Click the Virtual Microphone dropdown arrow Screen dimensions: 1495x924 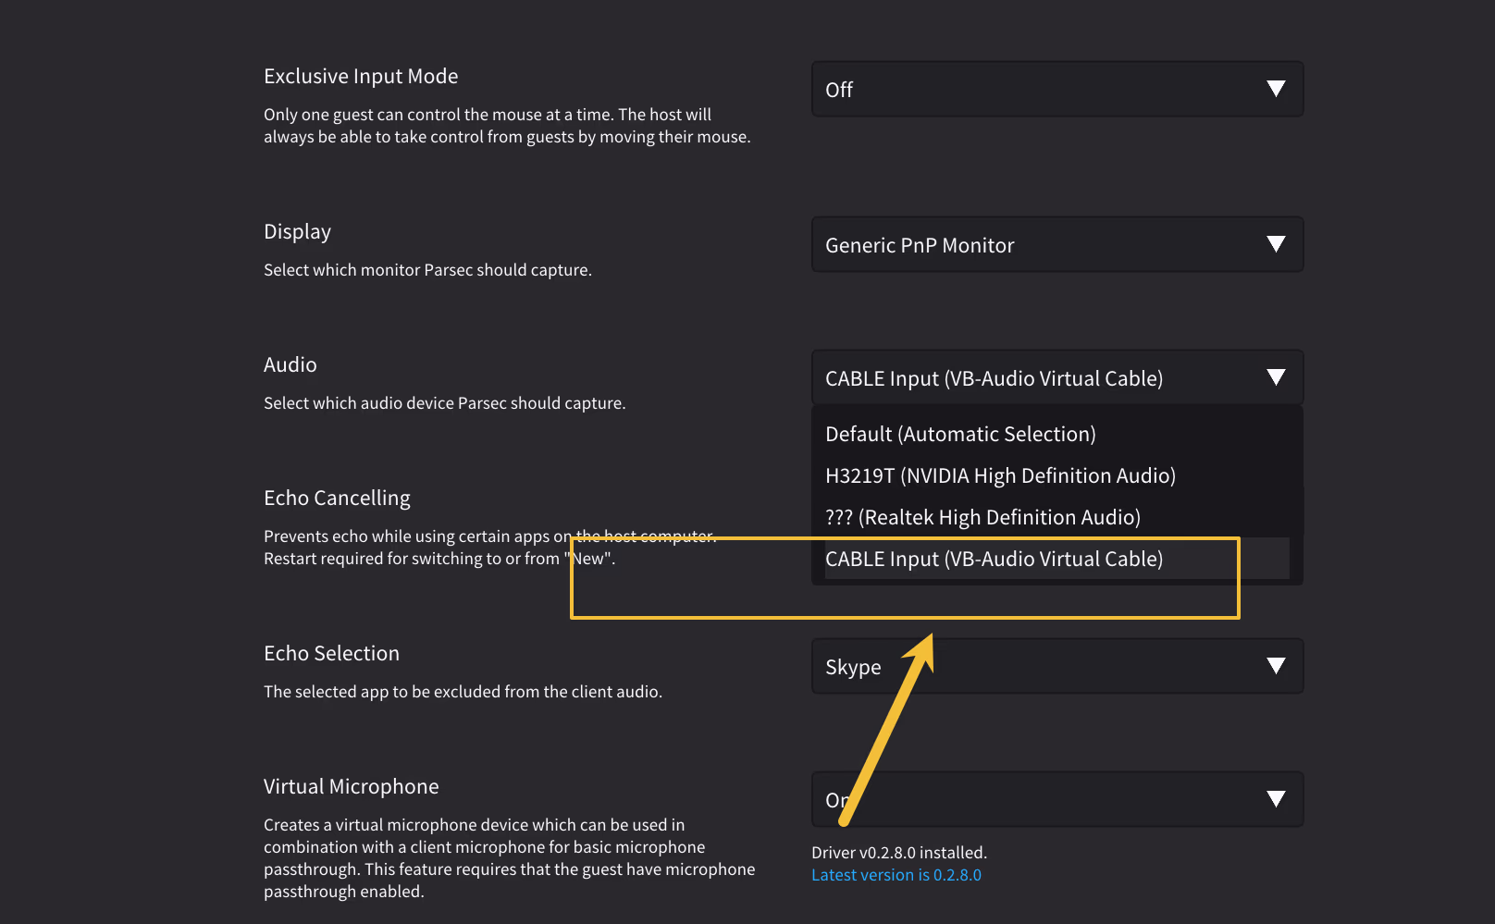click(x=1276, y=799)
